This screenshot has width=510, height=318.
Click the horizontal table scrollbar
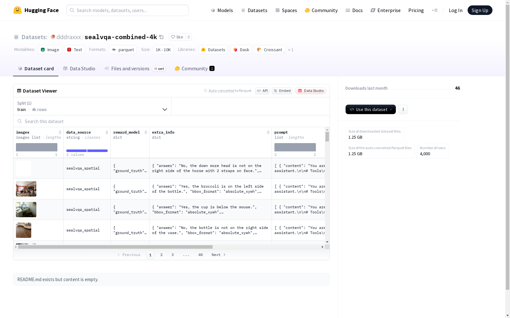point(115,247)
